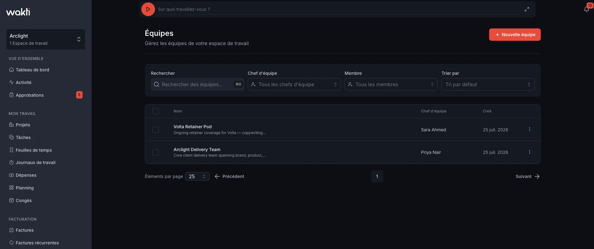Open Factures under Facturation
The width and height of the screenshot is (594, 249).
(46, 230)
